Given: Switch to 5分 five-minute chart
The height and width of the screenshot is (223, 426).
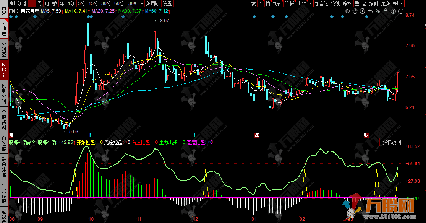Looking at the screenshot, I should [81, 3].
